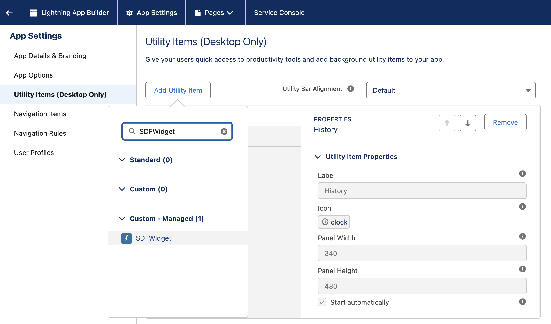Click the App Settings sidebar heading
551x324 pixels.
[36, 36]
